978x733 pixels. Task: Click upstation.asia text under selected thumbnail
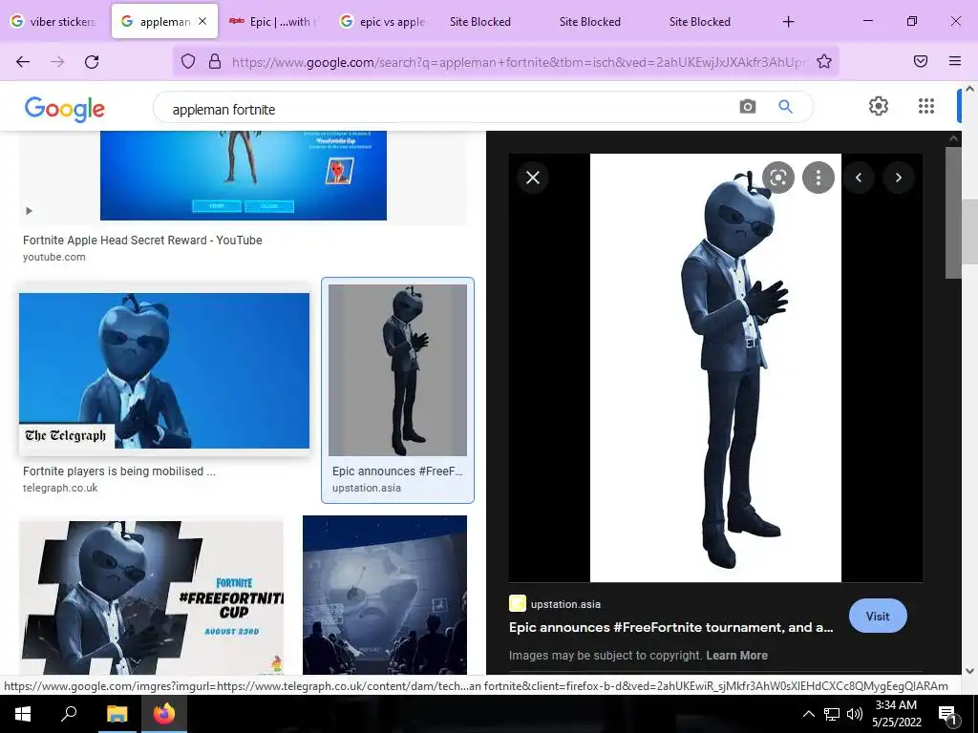point(367,488)
